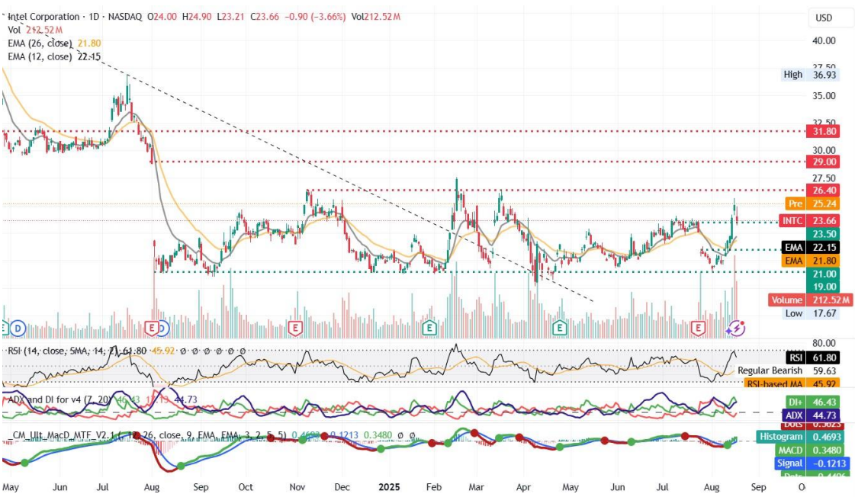
Task: Click the DI+ 46.43 label
Action: click(x=813, y=402)
